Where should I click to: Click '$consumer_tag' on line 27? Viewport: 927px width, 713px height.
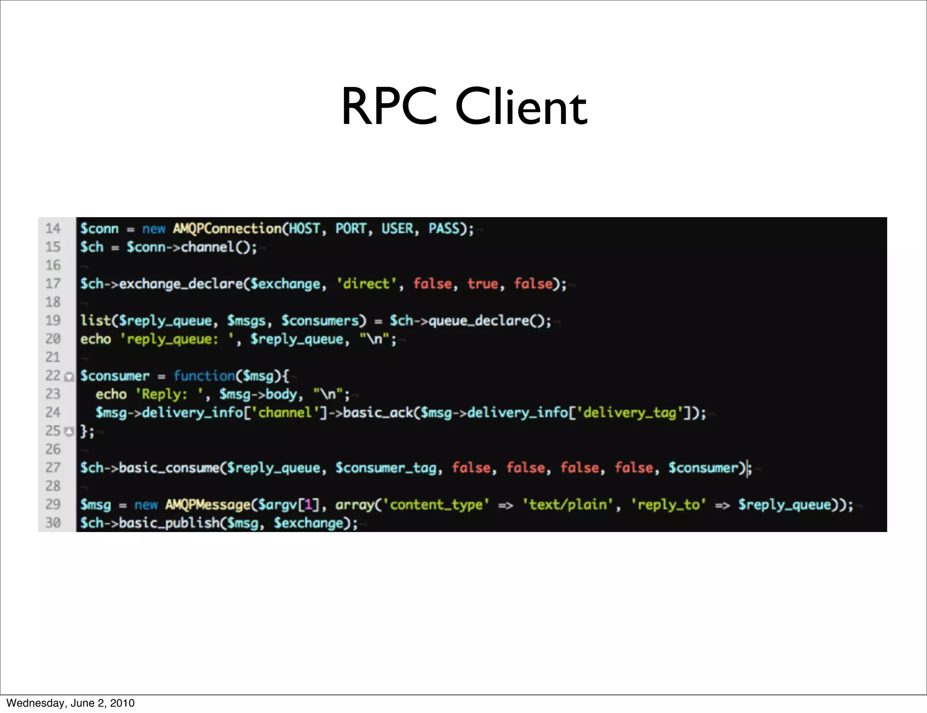tap(386, 468)
